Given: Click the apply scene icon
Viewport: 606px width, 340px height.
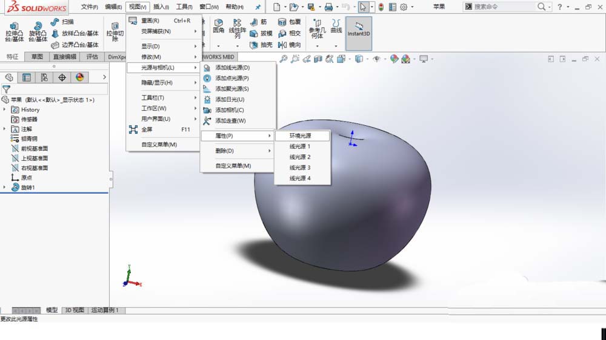Looking at the screenshot, I should coord(405,59).
